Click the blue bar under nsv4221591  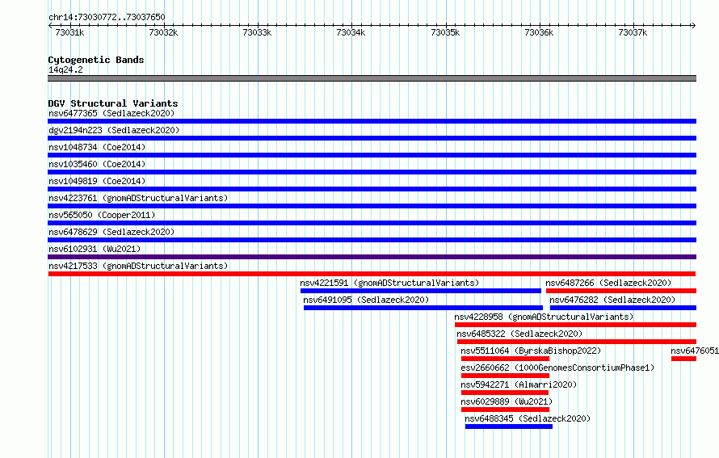pos(420,291)
